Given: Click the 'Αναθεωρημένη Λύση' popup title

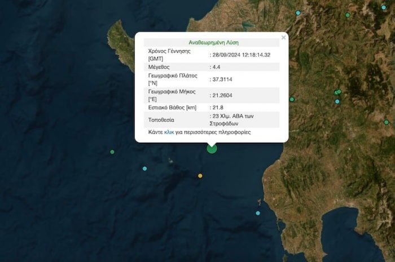Looking at the screenshot, I should click(211, 42).
